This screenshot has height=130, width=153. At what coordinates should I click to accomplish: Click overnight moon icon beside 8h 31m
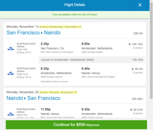(x=132, y=110)
